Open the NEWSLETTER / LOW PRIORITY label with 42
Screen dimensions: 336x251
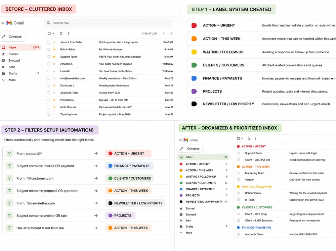204,202
